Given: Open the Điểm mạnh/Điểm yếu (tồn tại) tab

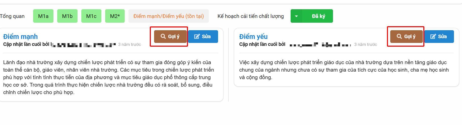Looking at the screenshot, I should tap(169, 16).
